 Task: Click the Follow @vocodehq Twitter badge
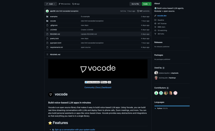tap(92, 82)
